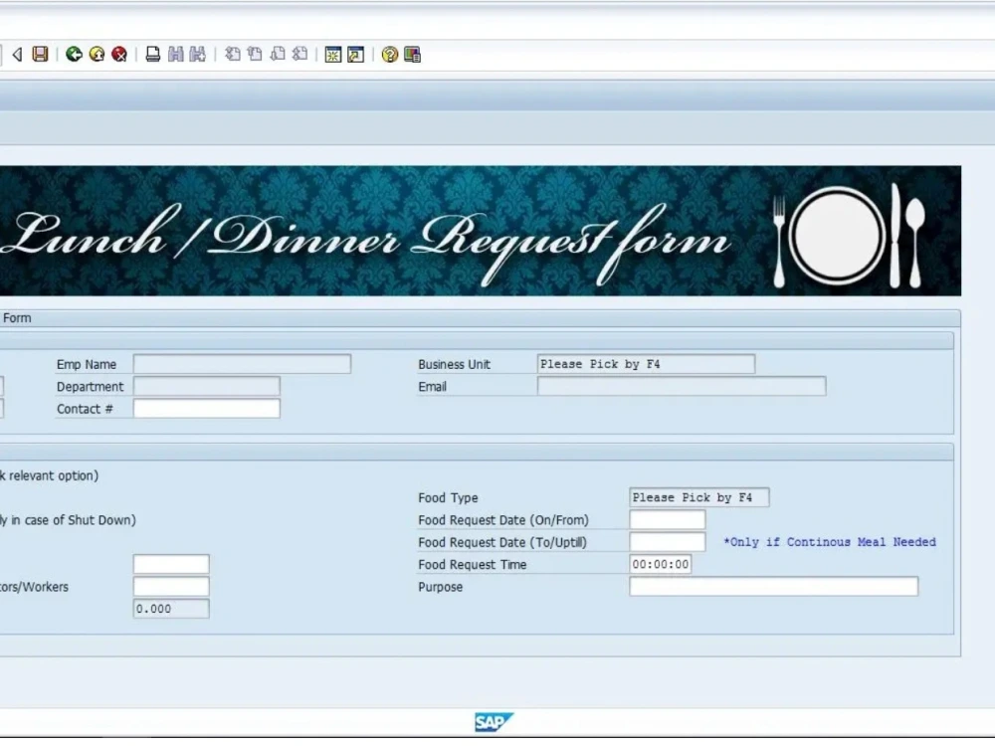Screen dimensions: 995x746
Task: Click the Department field
Action: (x=206, y=386)
